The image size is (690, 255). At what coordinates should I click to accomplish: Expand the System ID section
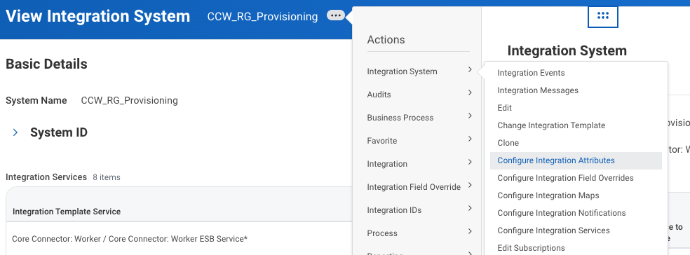(x=15, y=132)
